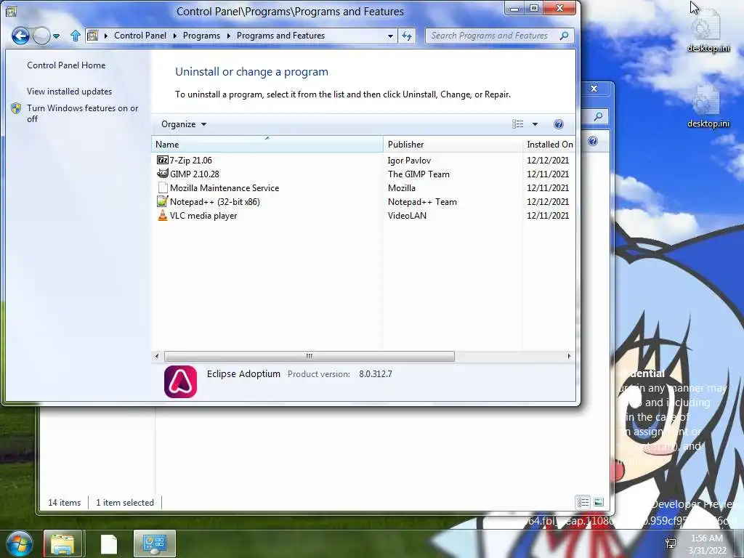Click publisher Igor Pavlov
Image resolution: width=744 pixels, height=558 pixels.
click(x=409, y=161)
